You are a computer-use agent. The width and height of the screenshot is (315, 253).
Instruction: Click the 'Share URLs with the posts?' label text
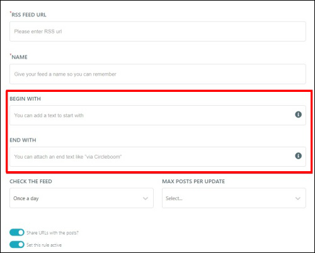coord(52,233)
